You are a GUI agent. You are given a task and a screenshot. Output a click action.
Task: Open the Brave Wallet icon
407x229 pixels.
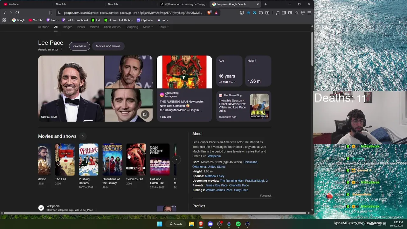pyautogui.click(x=290, y=13)
